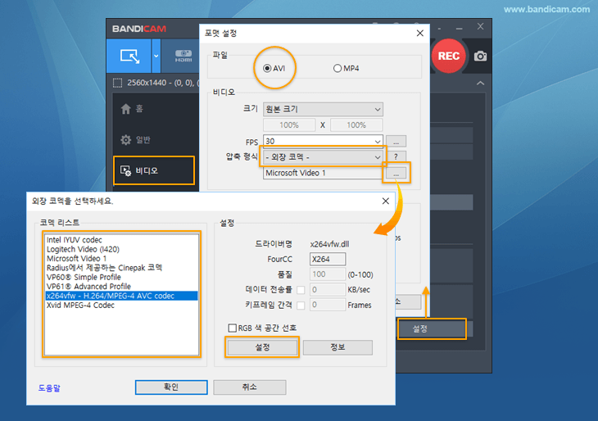Enable the RGB 색 공간 선호 checkbox

pos(233,328)
